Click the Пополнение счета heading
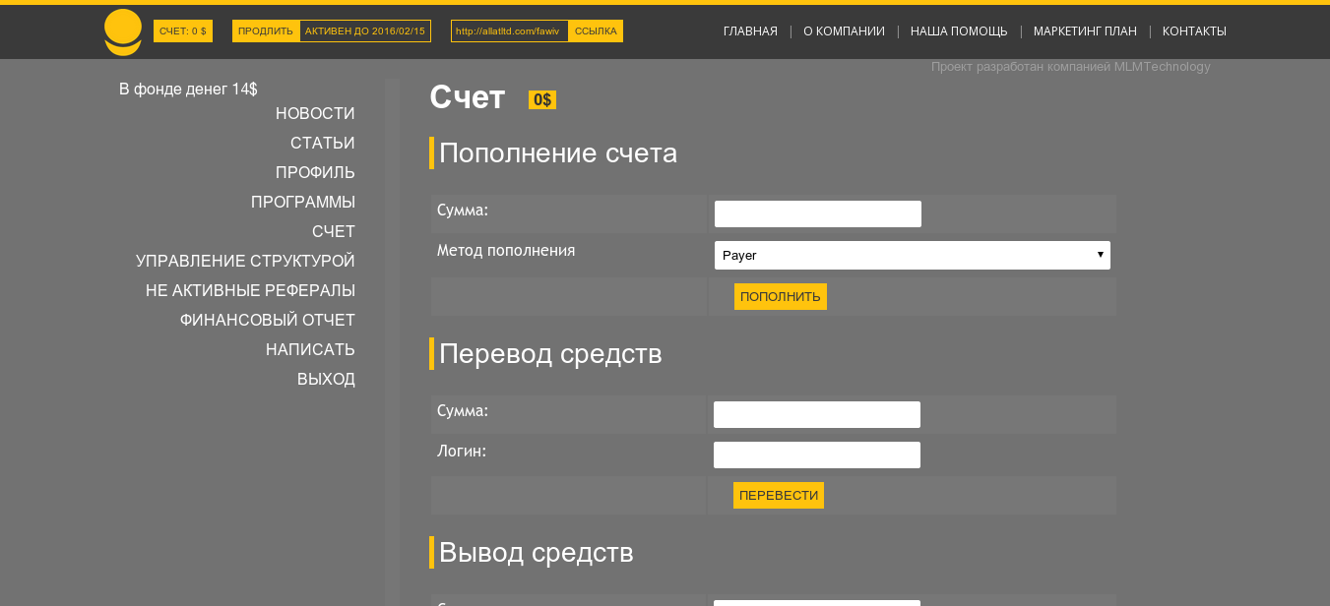The height and width of the screenshot is (606, 1330). tap(558, 153)
